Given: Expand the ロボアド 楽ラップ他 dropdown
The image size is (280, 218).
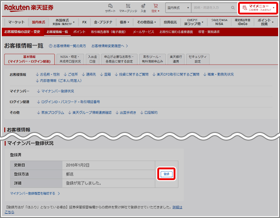Looking at the screenshot, I should point(194,22).
